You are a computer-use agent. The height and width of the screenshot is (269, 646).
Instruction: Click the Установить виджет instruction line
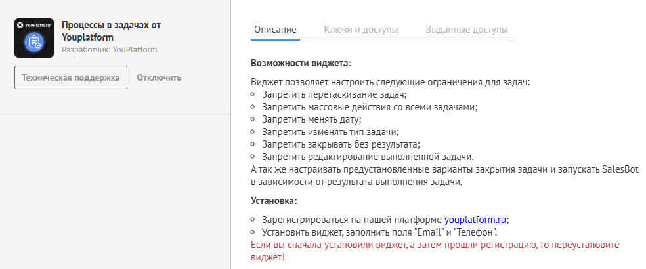pyautogui.click(x=379, y=232)
